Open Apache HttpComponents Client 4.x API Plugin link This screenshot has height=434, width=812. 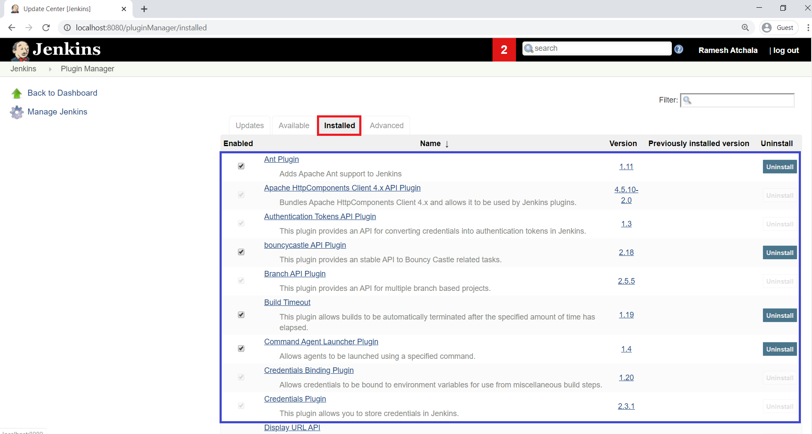click(x=342, y=188)
